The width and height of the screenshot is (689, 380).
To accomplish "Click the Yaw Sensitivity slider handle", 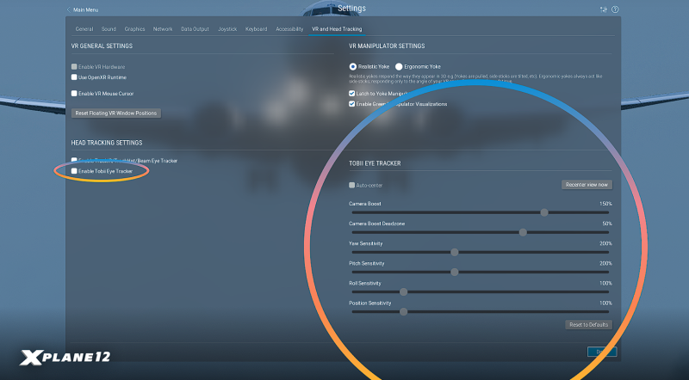I will (455, 252).
